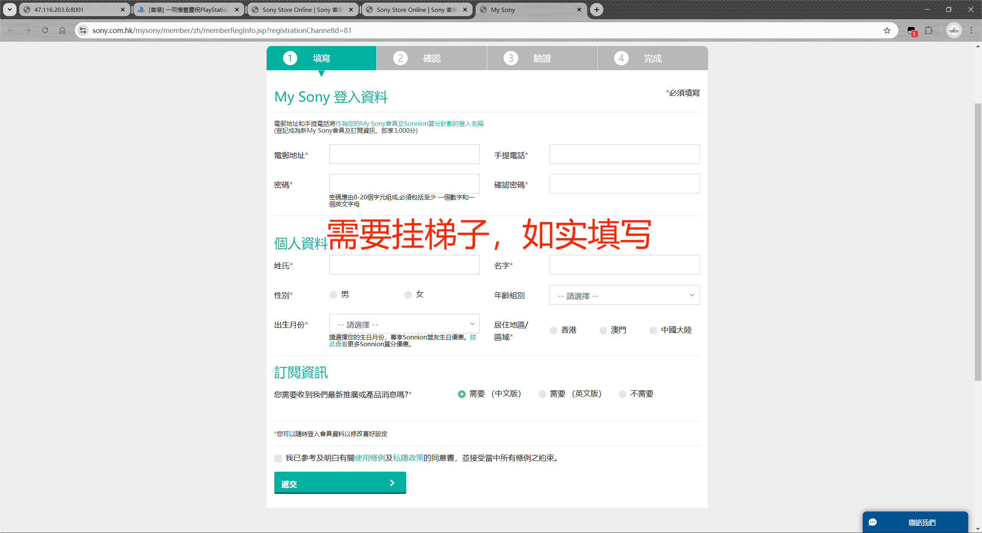The width and height of the screenshot is (982, 533).
Task: Open the 私隱政策 link
Action: (x=408, y=458)
